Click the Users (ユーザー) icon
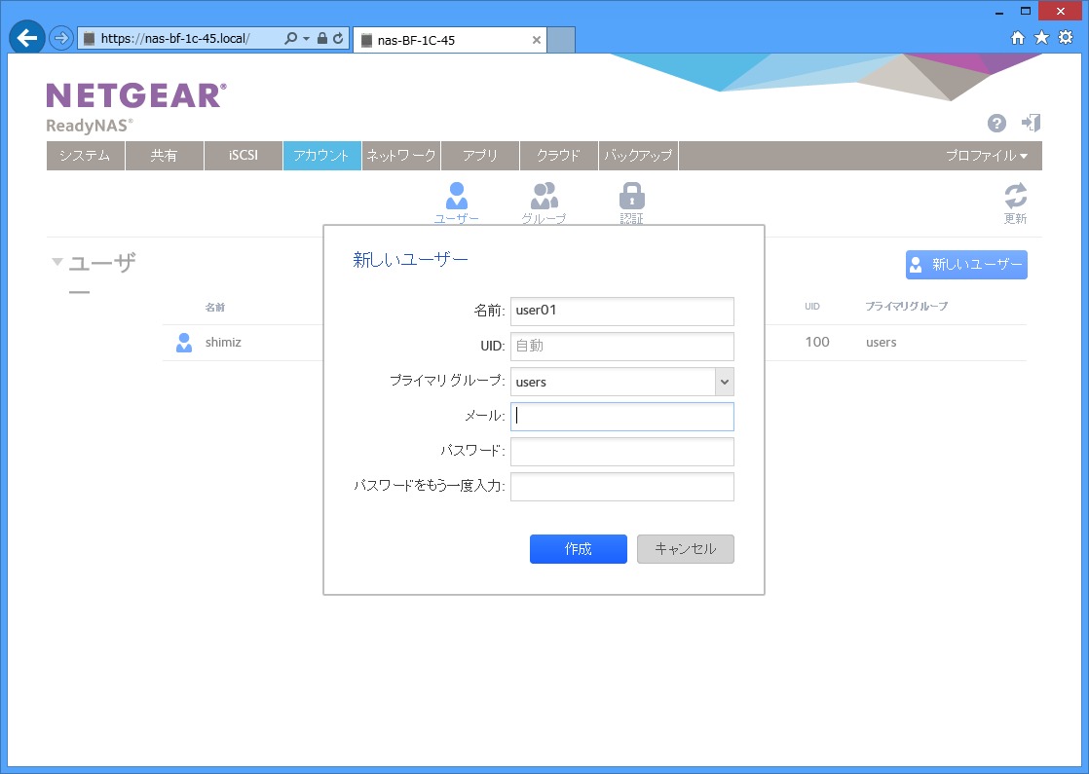Viewport: 1089px width, 774px height. point(456,196)
